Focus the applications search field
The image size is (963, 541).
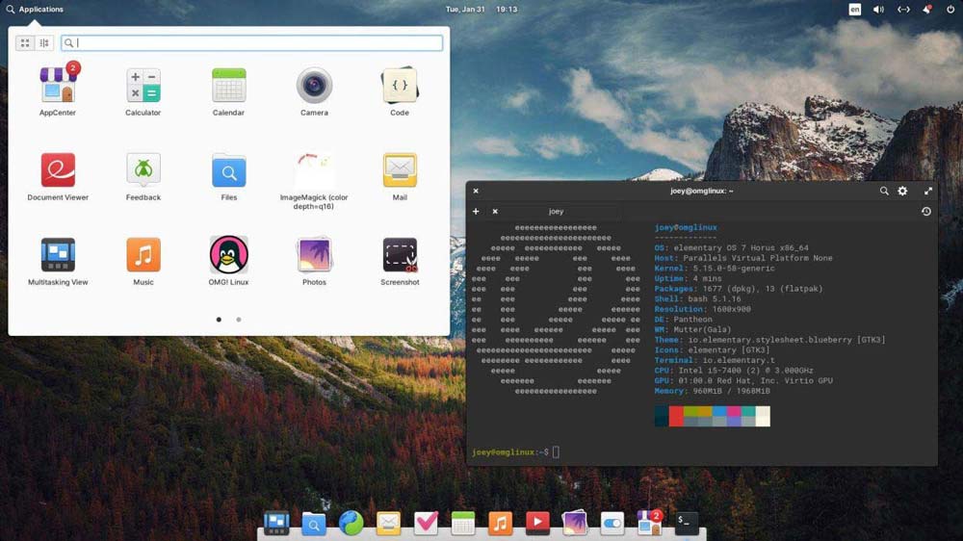click(x=251, y=43)
